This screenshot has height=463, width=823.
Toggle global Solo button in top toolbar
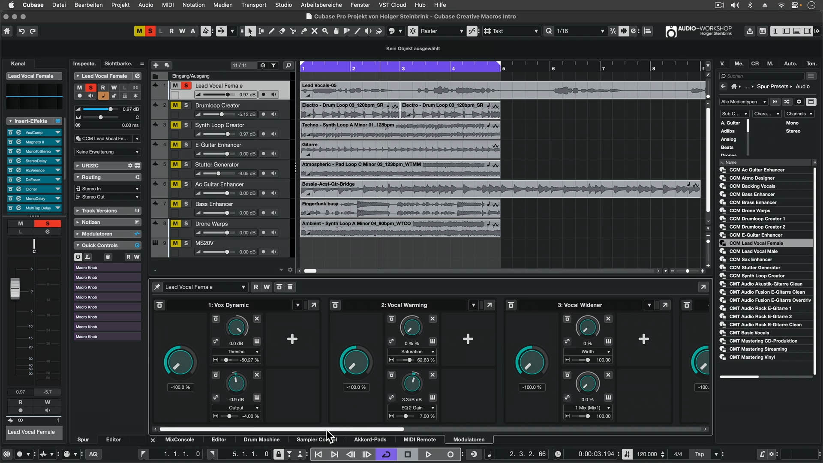[x=150, y=31]
